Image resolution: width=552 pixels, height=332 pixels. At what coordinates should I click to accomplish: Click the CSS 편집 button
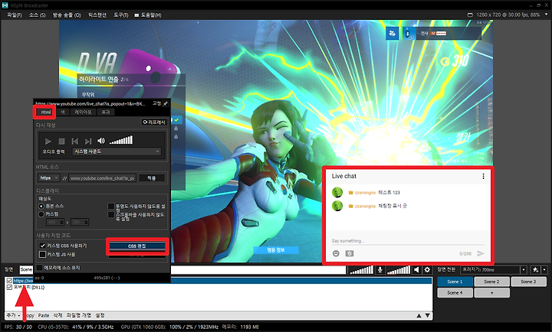click(x=137, y=246)
